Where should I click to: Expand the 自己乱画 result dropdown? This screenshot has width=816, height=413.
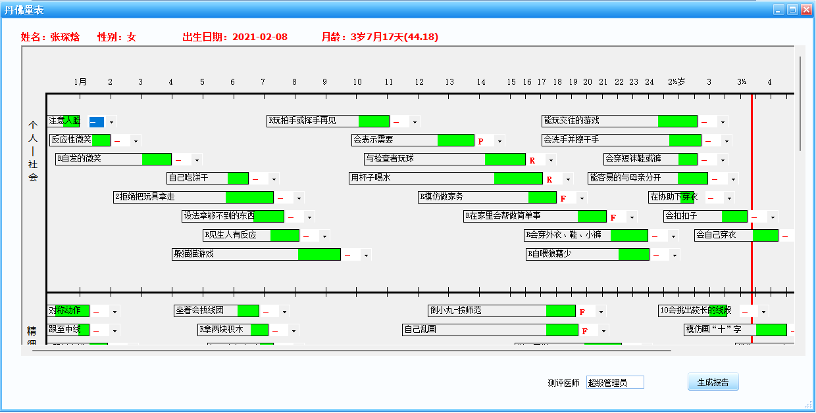pyautogui.click(x=603, y=331)
